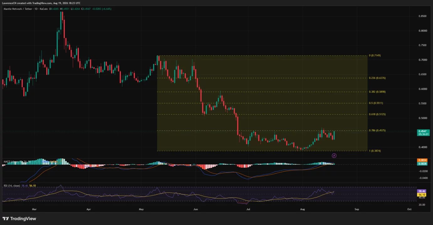Click the Fibonacci label 0.382 (0.5898)
433x225 pixels.
pos(377,92)
